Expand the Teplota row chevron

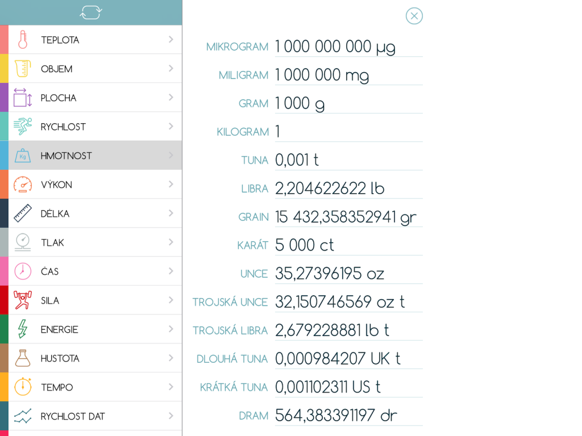(171, 39)
